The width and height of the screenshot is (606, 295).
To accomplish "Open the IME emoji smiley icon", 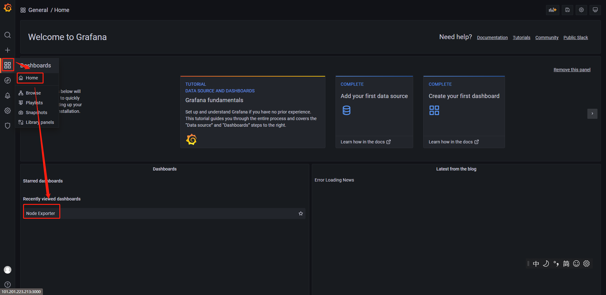I will (576, 263).
